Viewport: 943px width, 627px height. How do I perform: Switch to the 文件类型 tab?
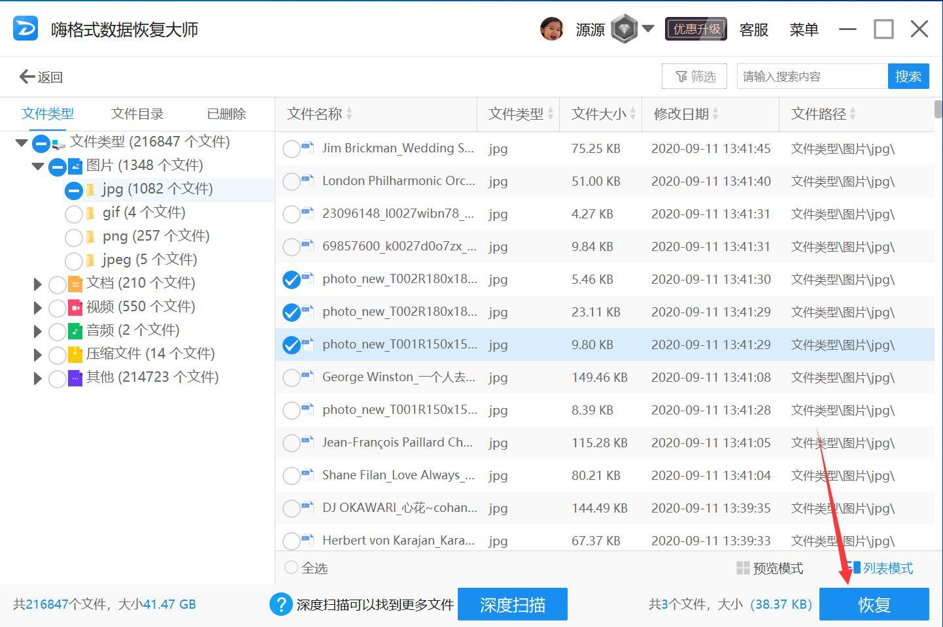click(x=48, y=114)
